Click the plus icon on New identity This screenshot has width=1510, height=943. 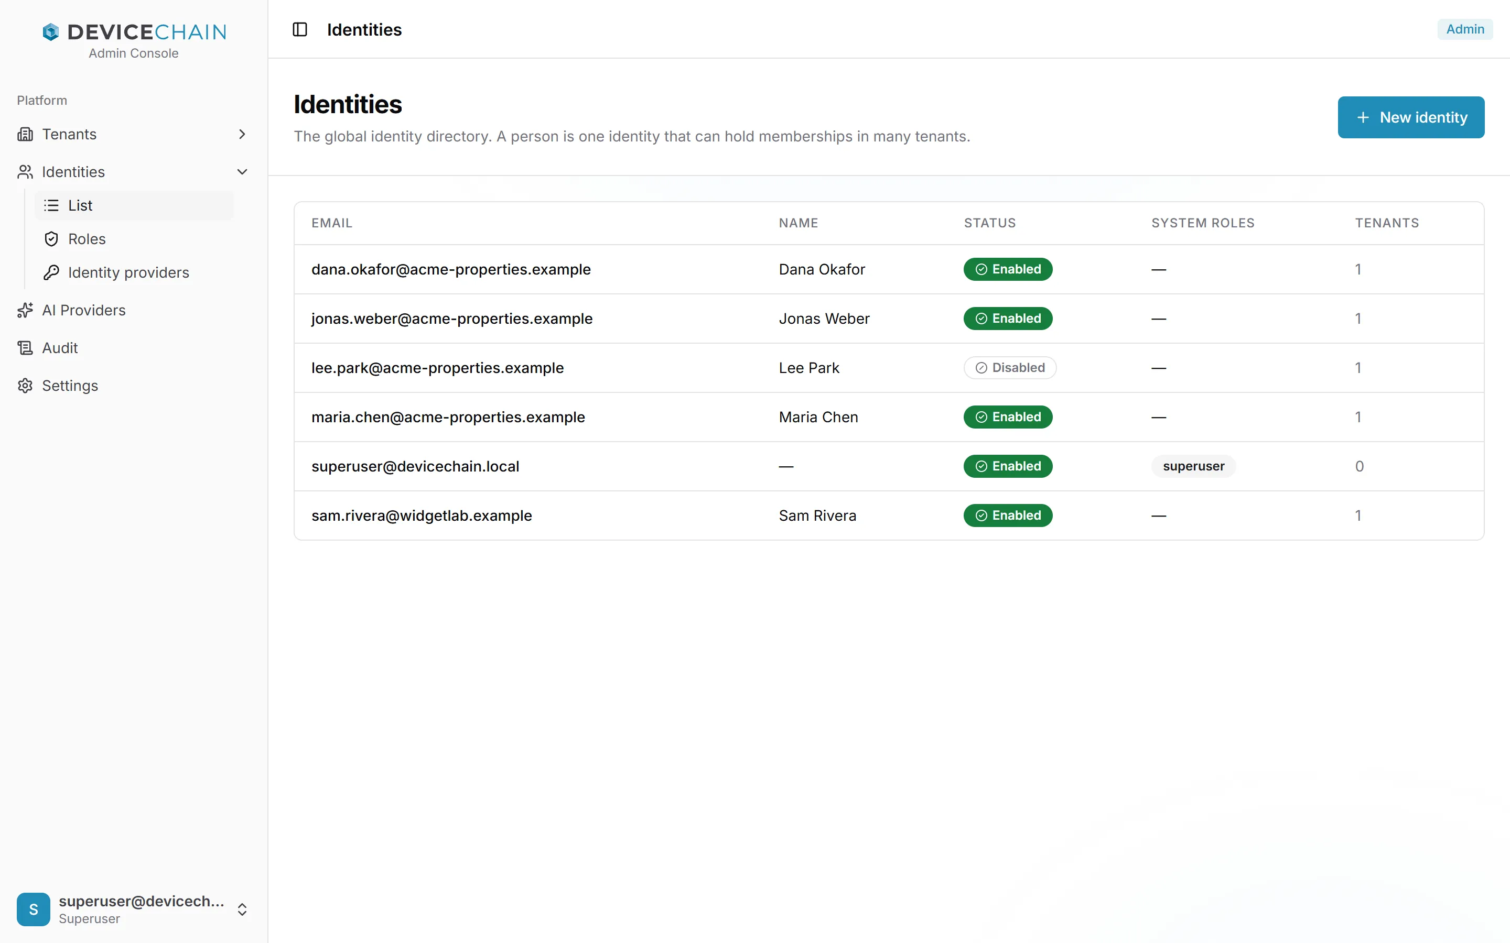click(1363, 117)
